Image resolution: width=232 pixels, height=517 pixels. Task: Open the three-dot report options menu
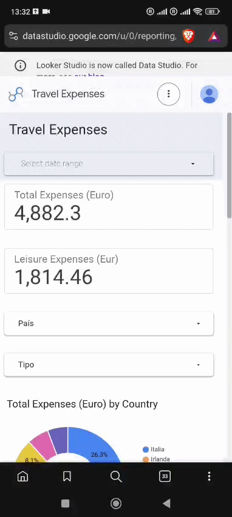168,94
